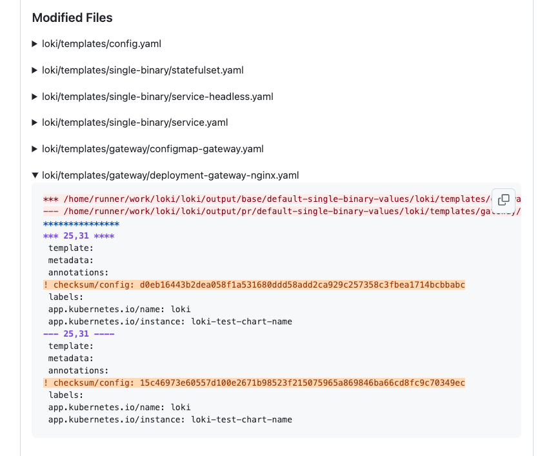
Task: Open the single-binary/statefulset.yaml file name entry
Action: [143, 70]
